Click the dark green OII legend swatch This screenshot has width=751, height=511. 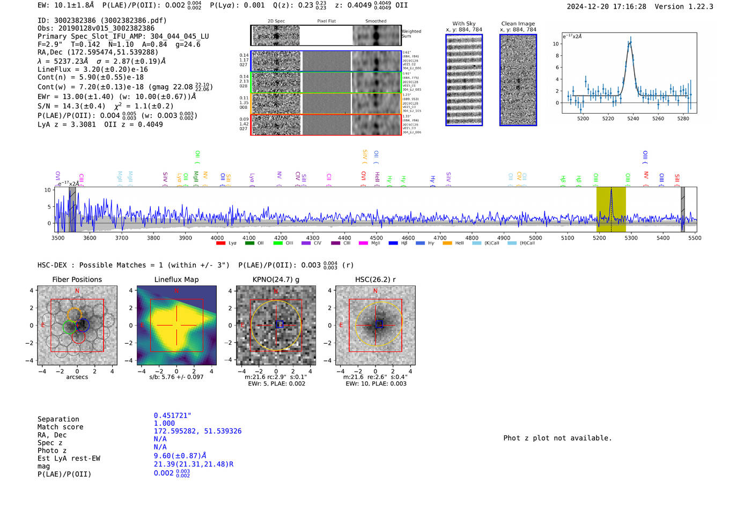[249, 243]
